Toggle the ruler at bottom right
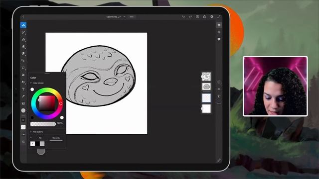 [x=219, y=160]
